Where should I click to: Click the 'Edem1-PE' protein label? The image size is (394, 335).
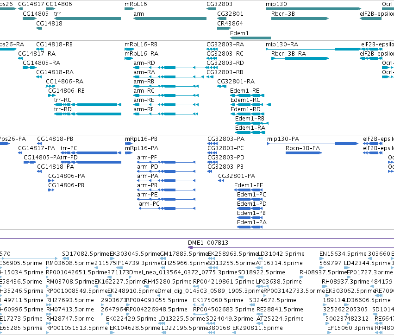click(x=249, y=185)
